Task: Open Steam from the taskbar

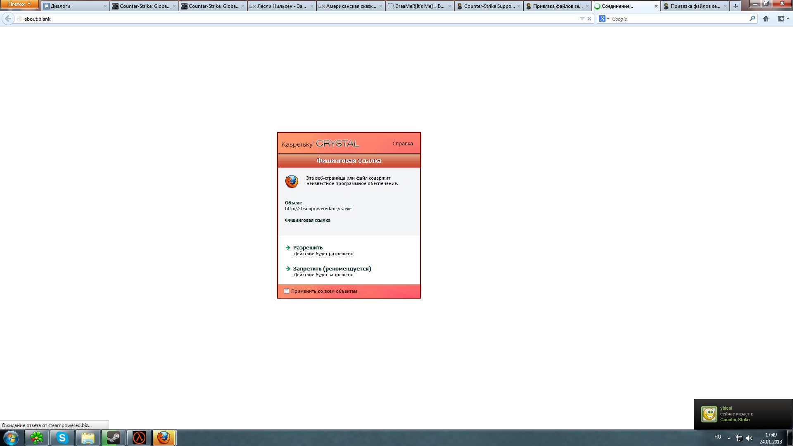Action: click(114, 438)
